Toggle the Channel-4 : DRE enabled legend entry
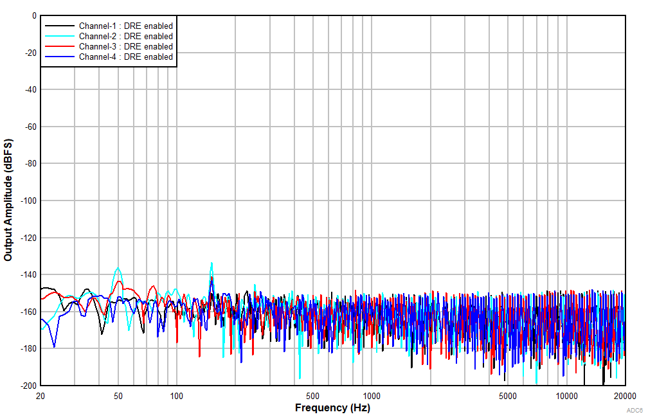Screen dimensions: 648x419 (x=125, y=57)
